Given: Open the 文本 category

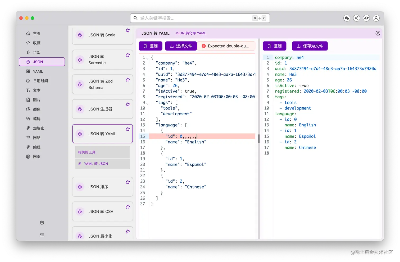Looking at the screenshot, I should (x=42, y=90).
